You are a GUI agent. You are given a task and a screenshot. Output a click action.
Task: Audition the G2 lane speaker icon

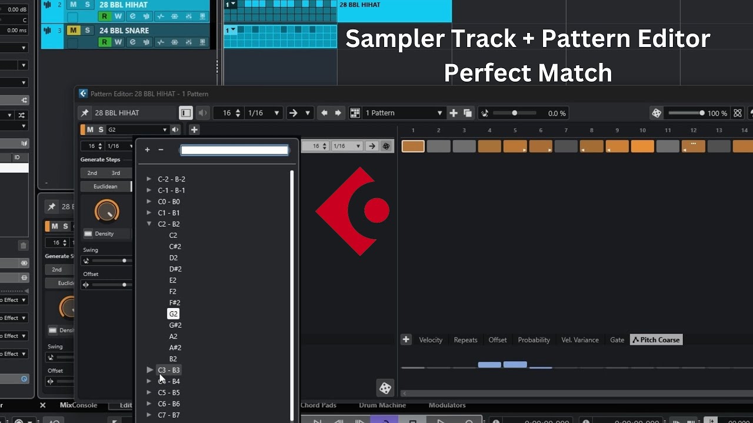click(175, 130)
